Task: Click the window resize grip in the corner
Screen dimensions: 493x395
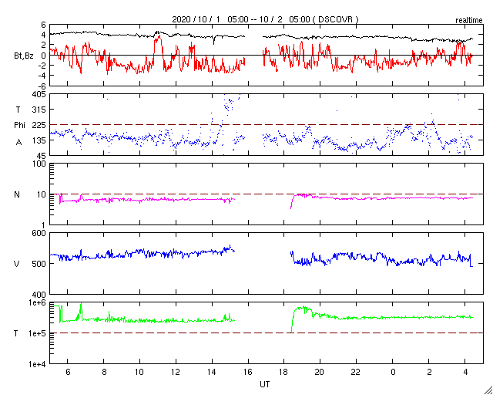Action: click(488, 390)
